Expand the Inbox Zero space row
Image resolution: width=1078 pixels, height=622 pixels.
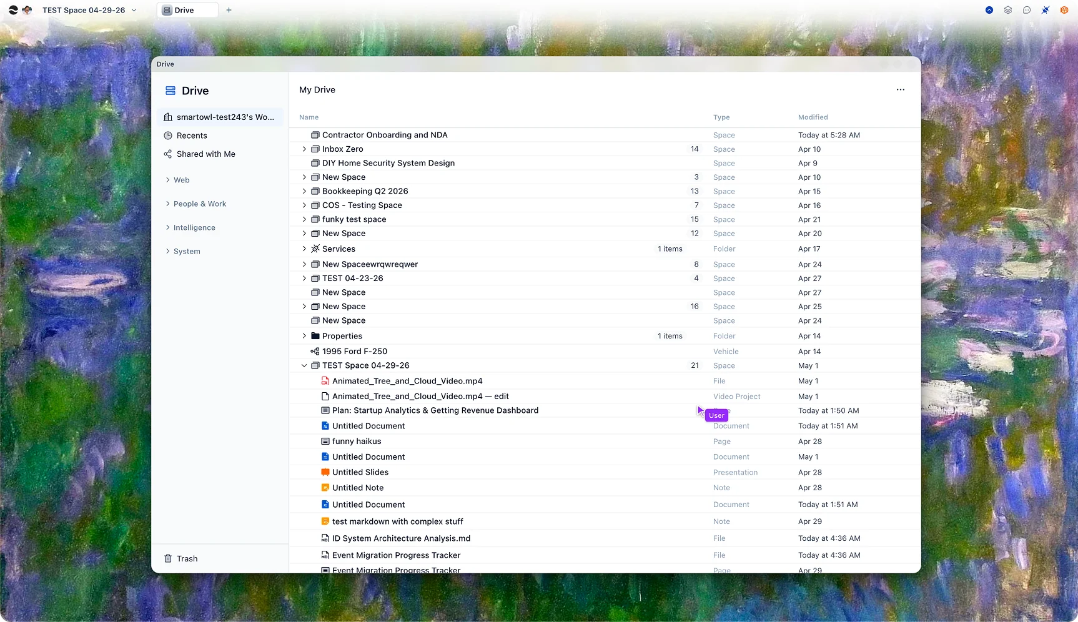point(304,149)
